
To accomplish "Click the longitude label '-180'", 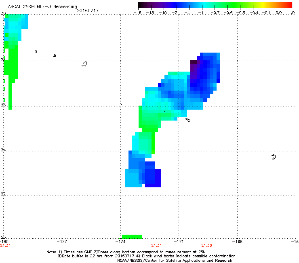I will (4, 242).
